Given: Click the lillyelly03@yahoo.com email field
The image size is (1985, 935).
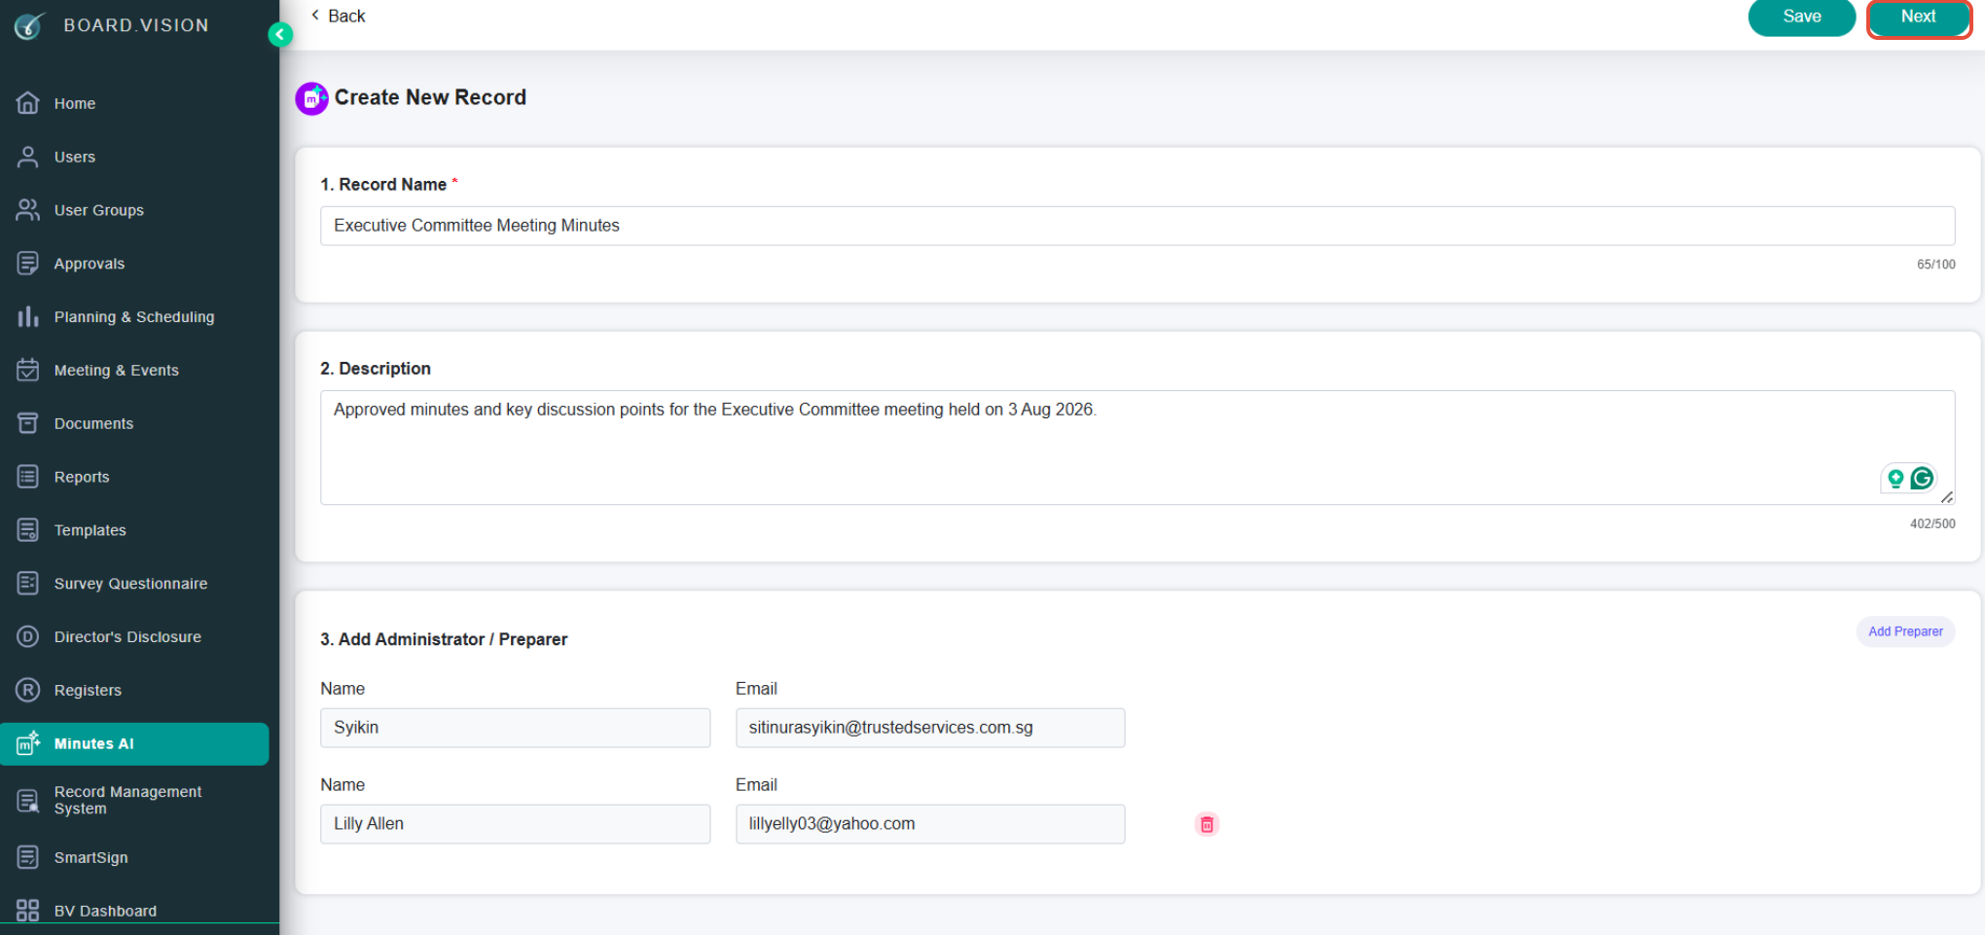Looking at the screenshot, I should pyautogui.click(x=930, y=824).
